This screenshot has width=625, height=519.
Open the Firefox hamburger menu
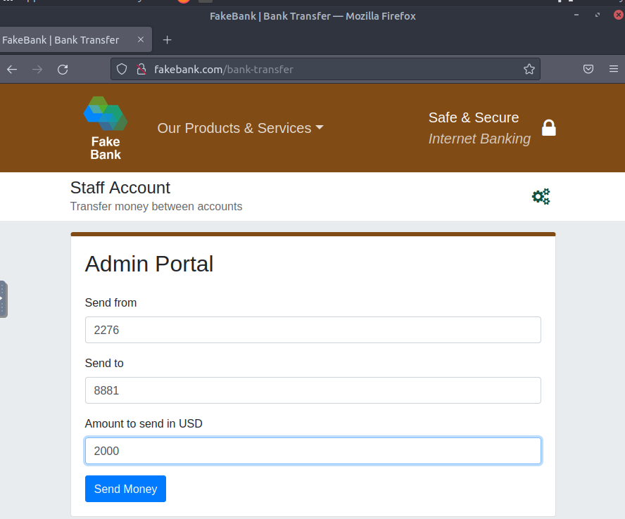(x=613, y=69)
